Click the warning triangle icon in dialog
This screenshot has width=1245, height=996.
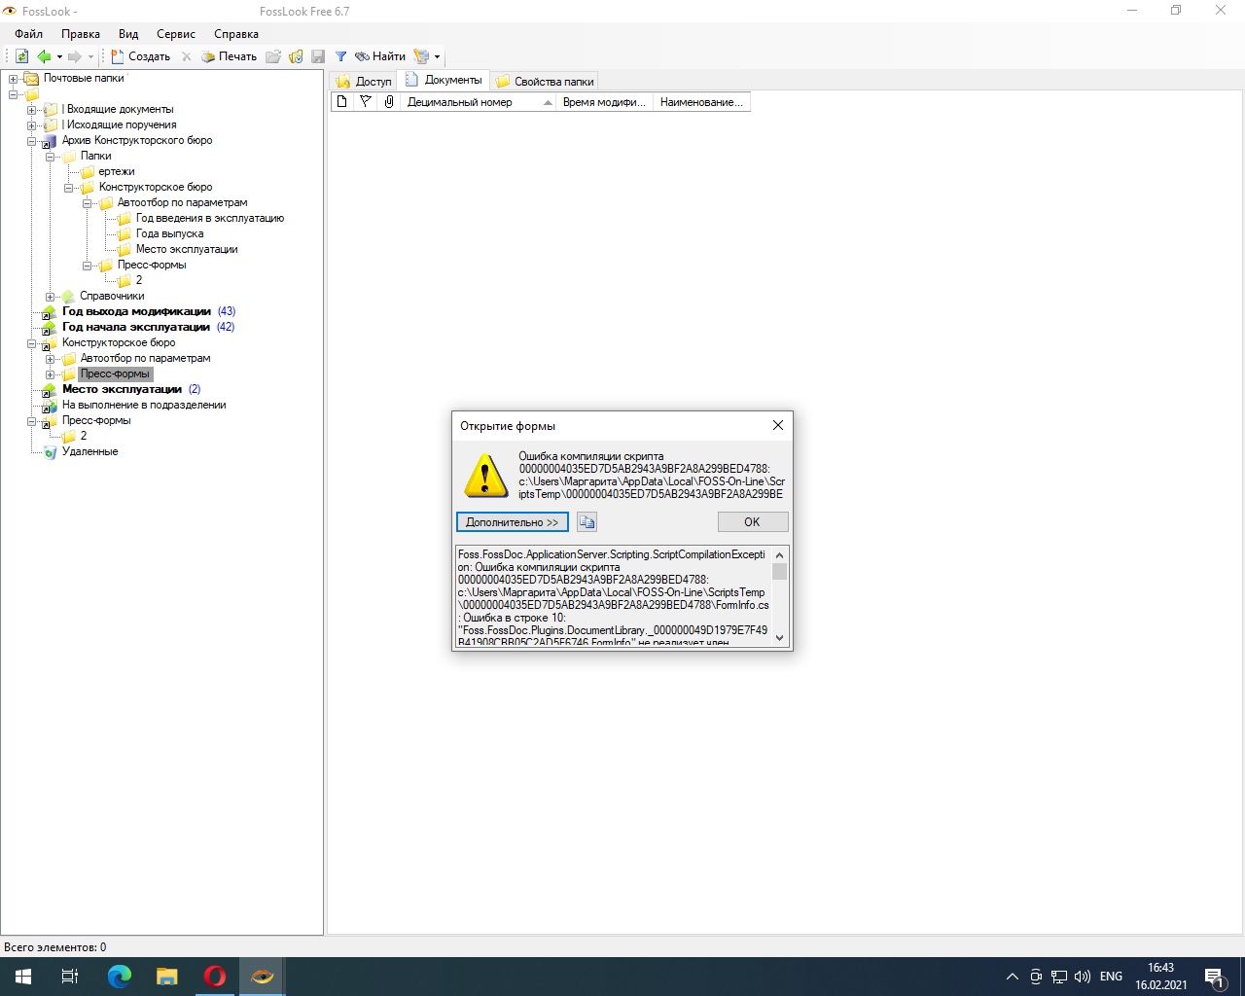click(486, 476)
